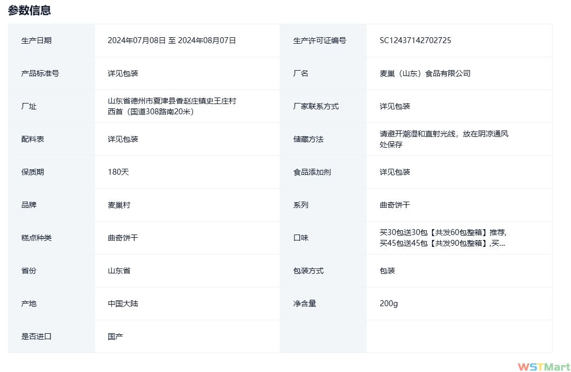This screenshot has width=571, height=372.
Task: Click the 曲奇饼干 value beside 糕点种类
Action: [123, 238]
